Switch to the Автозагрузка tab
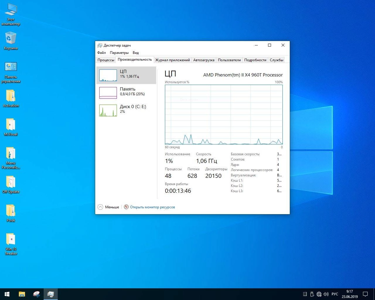375x300 pixels. tap(204, 60)
